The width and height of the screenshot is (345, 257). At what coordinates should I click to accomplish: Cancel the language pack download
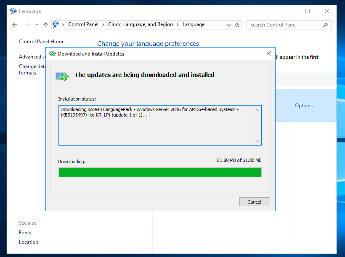255,202
